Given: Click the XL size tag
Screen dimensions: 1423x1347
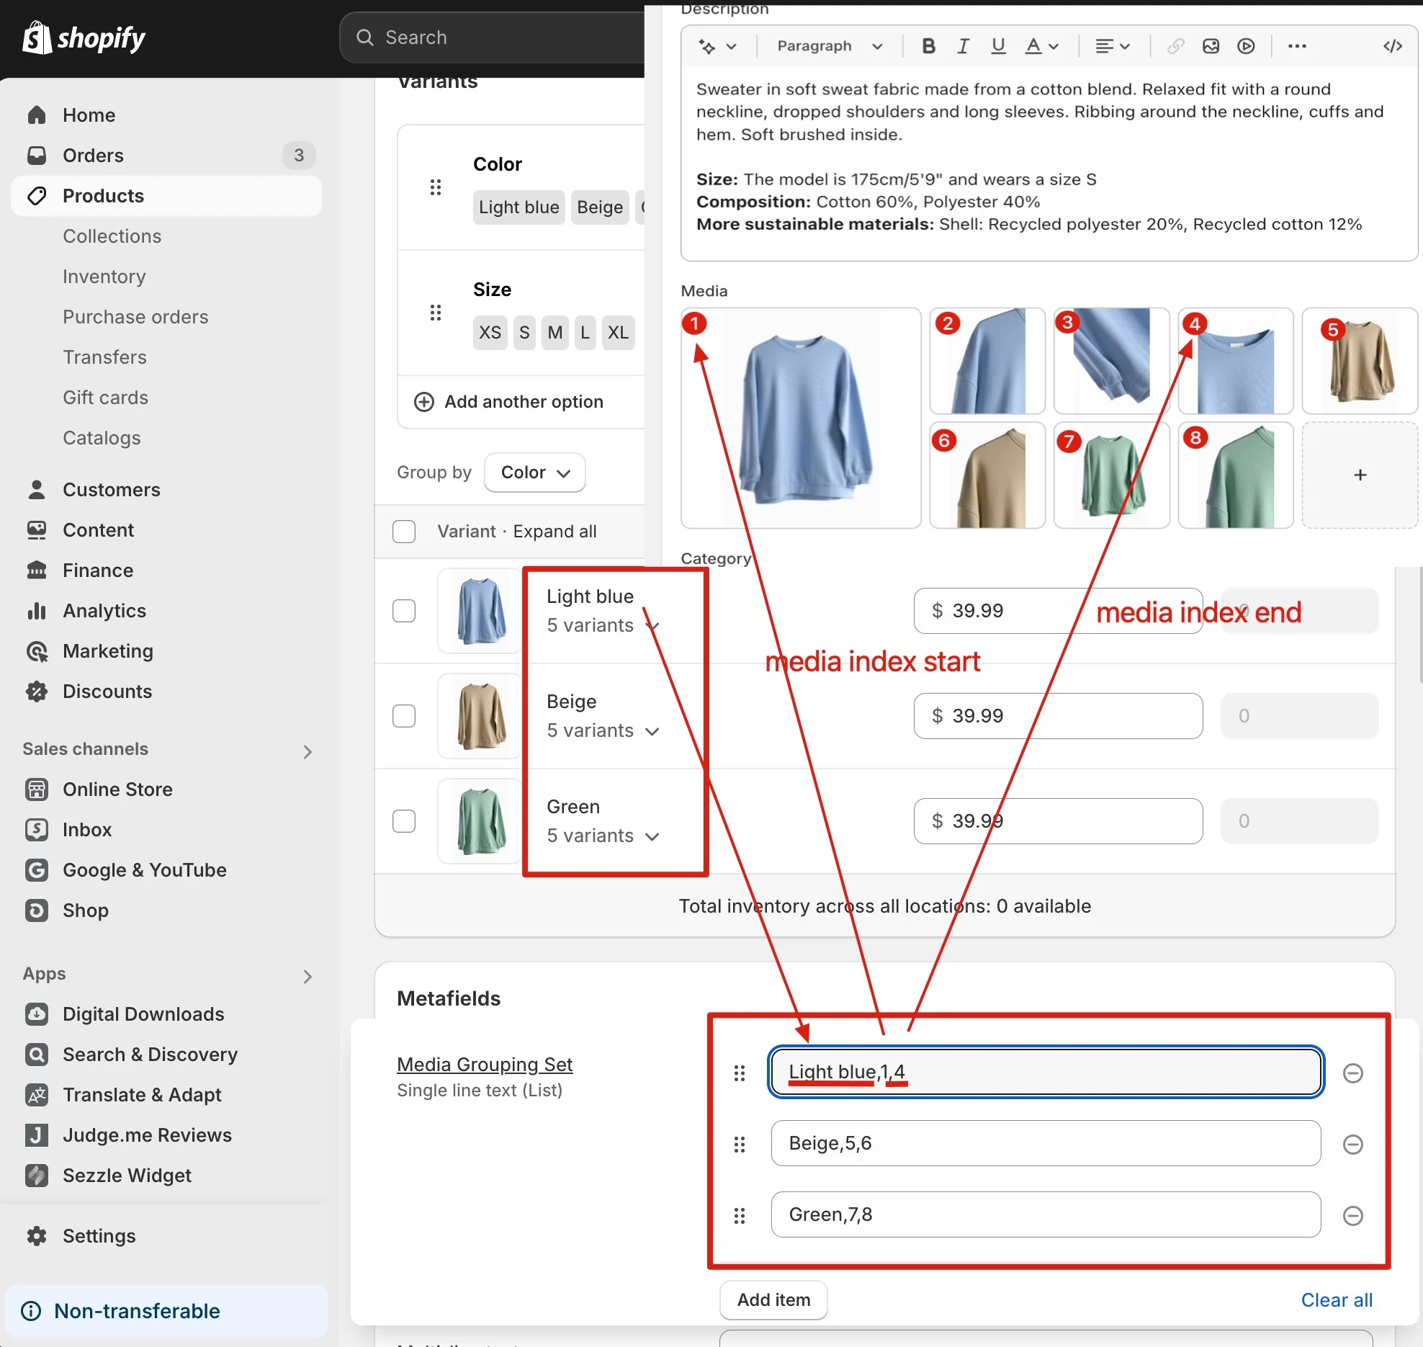Looking at the screenshot, I should pyautogui.click(x=618, y=333).
